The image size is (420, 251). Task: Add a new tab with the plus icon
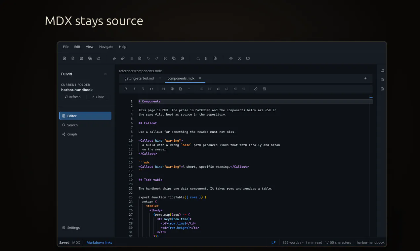coord(365,78)
